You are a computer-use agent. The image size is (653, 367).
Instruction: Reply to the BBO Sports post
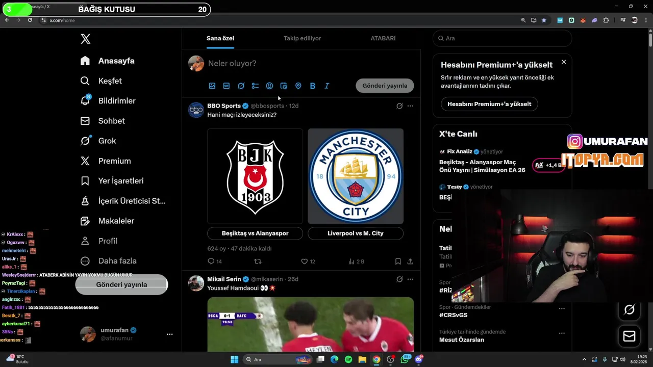pos(211,261)
